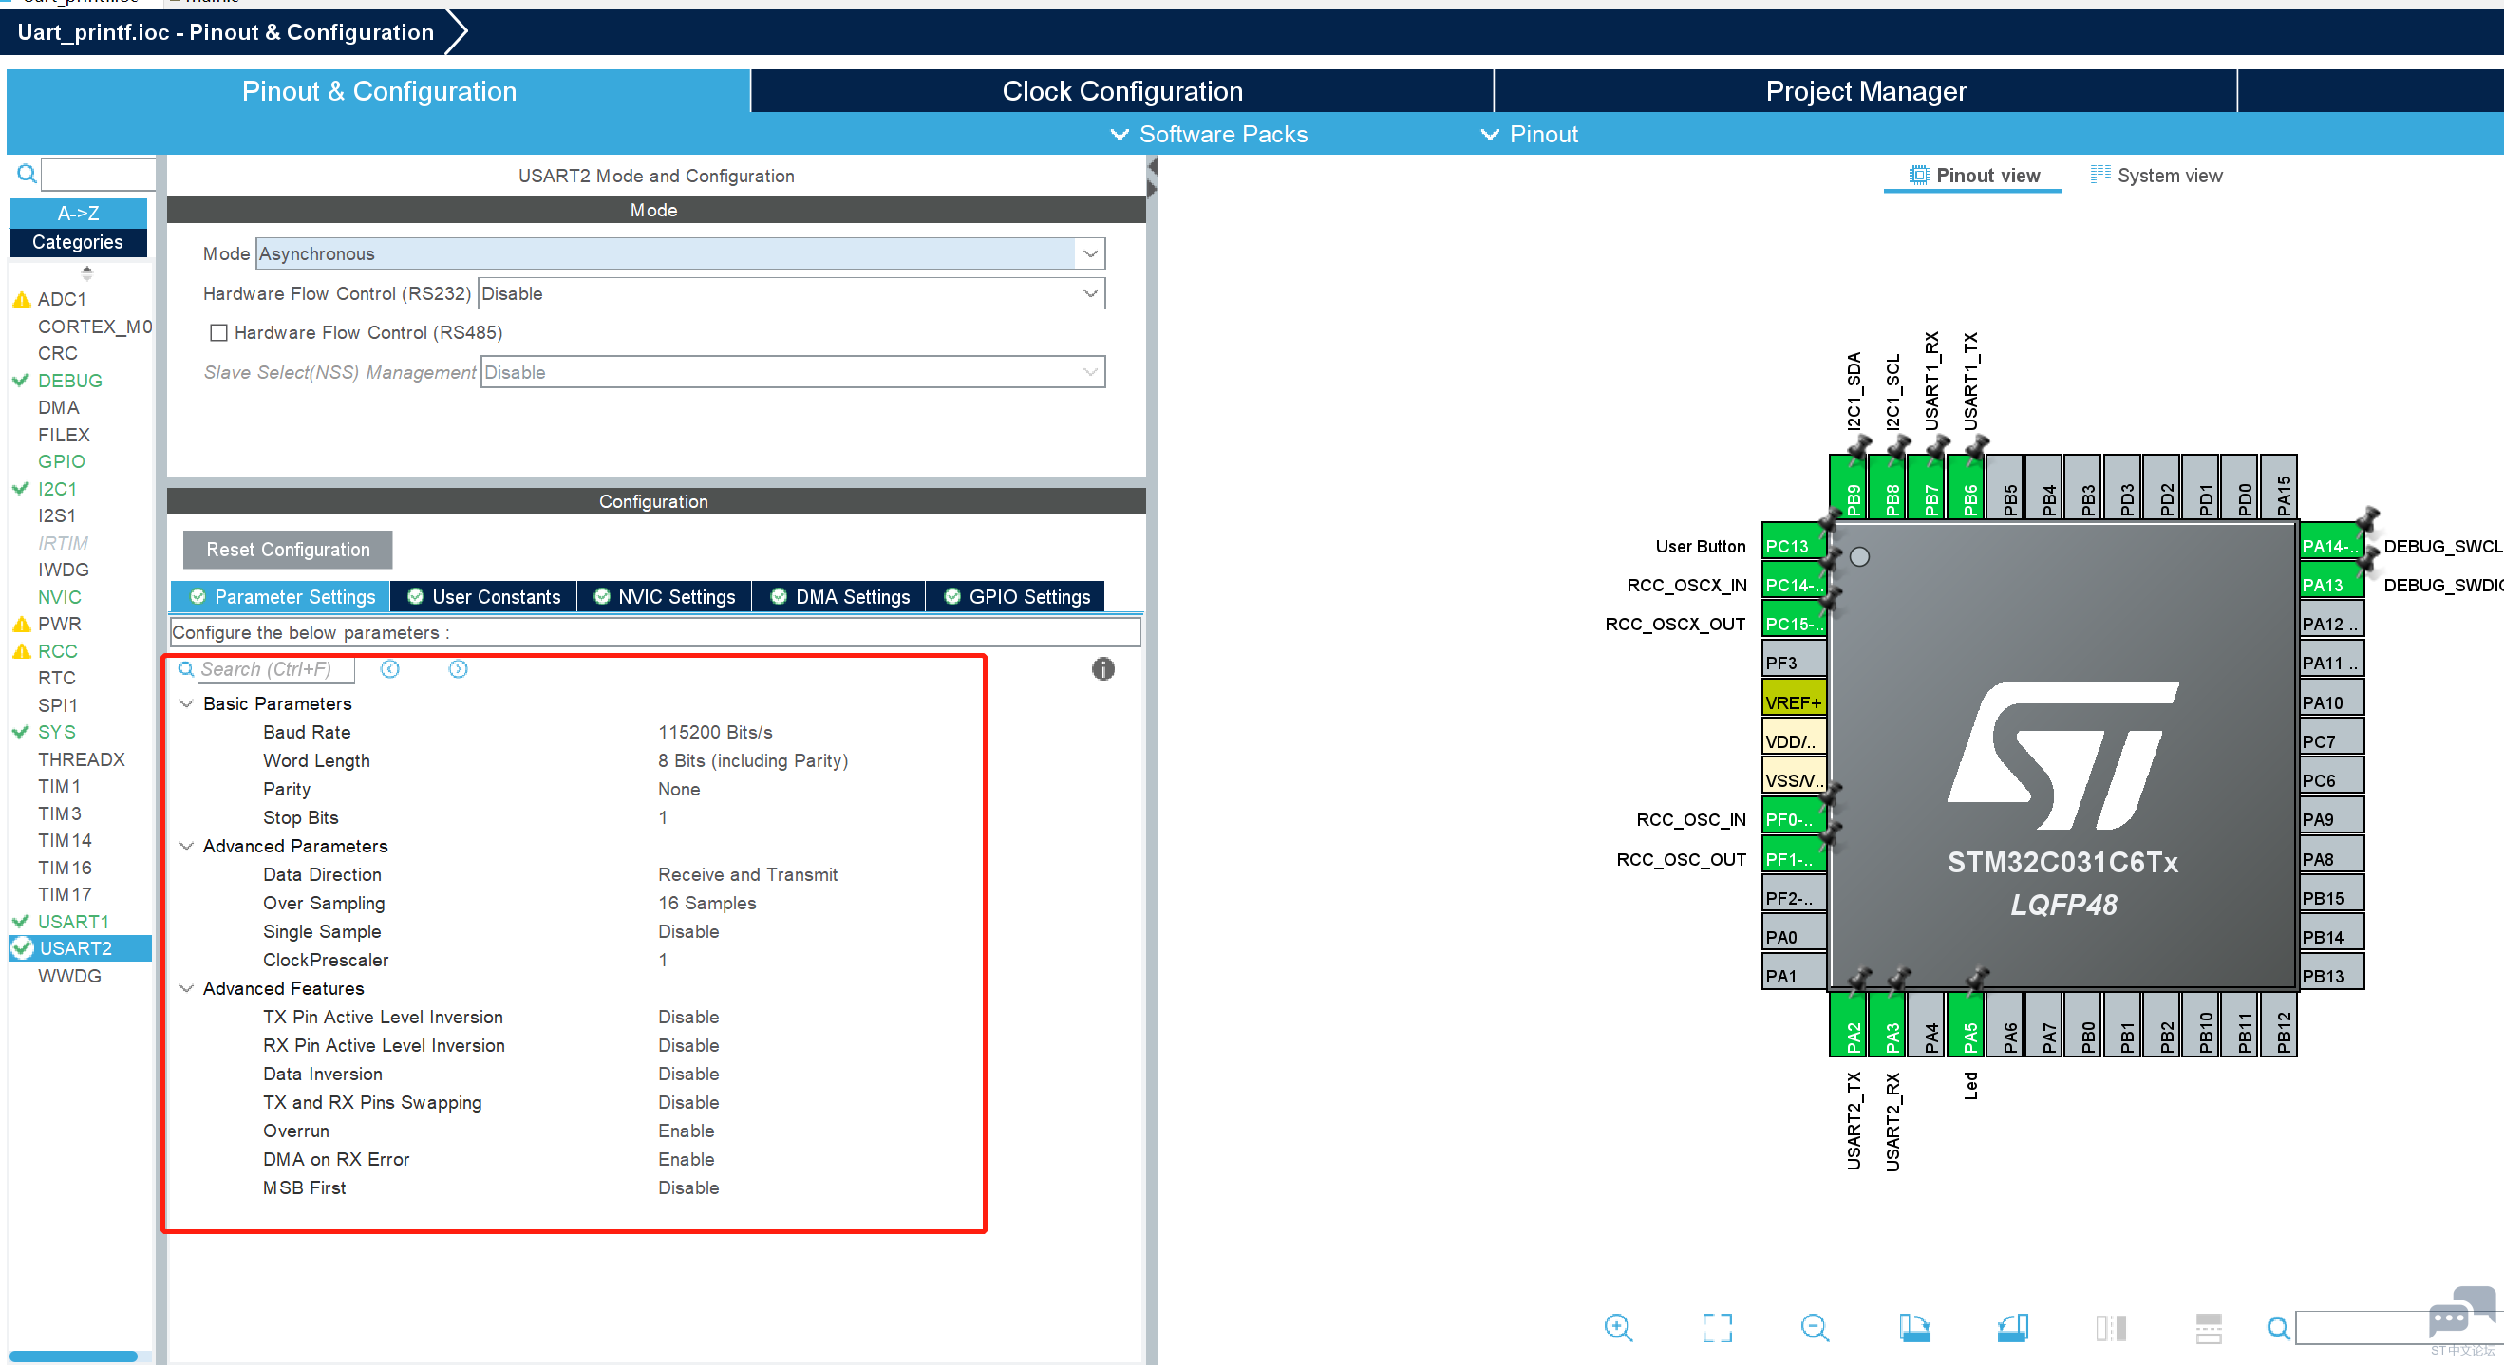Click the peripheral list horizontal scrollbar

point(74,1356)
